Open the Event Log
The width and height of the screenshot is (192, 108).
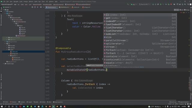(x=173, y=102)
